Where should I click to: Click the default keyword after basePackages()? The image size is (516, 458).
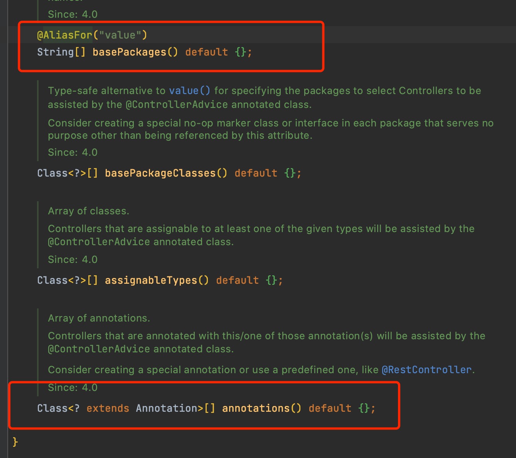pos(207,52)
